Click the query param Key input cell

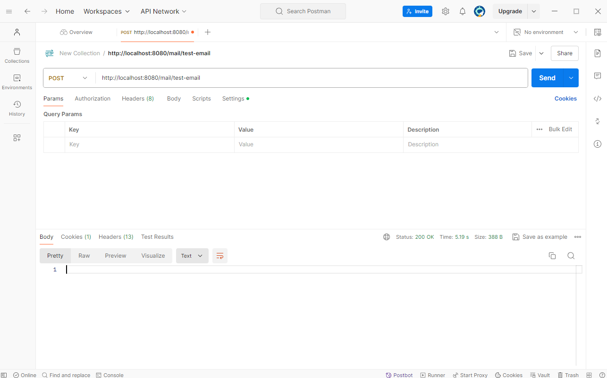pos(150,144)
